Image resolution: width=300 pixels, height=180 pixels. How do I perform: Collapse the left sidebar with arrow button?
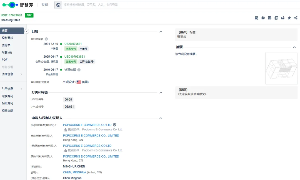click(27, 31)
